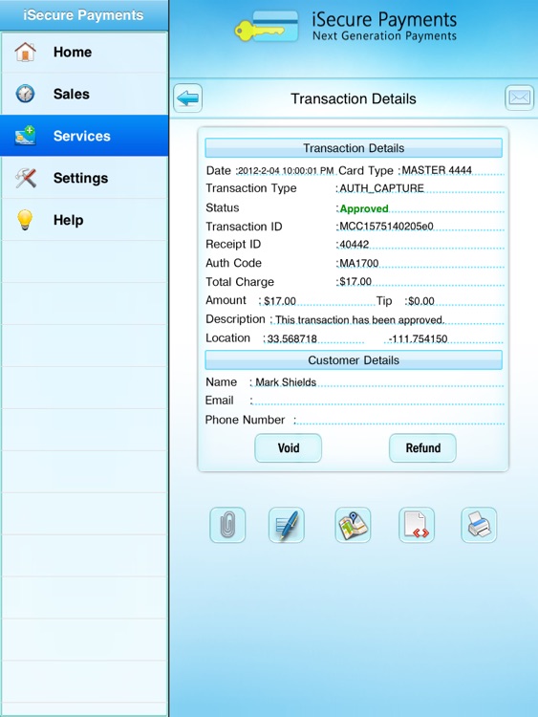Click longitude value -111.754150
This screenshot has height=717, width=538.
(x=418, y=338)
